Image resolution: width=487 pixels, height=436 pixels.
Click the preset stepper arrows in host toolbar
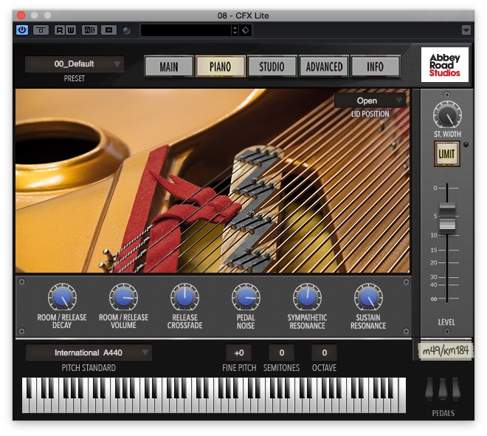pos(235,30)
